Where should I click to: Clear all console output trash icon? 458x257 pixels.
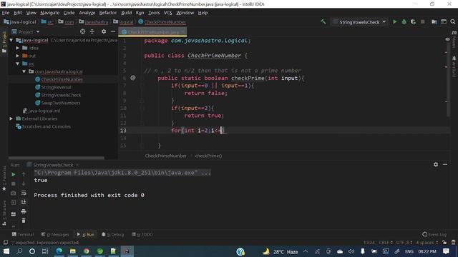(24, 221)
